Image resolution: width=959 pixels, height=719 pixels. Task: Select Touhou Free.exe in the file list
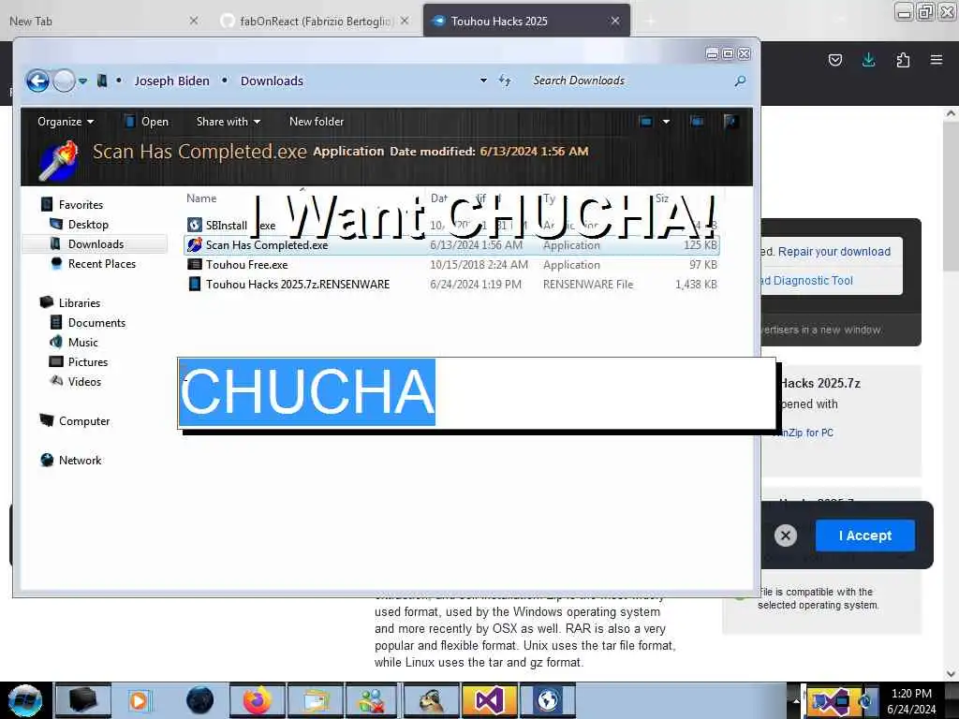pyautogui.click(x=246, y=265)
